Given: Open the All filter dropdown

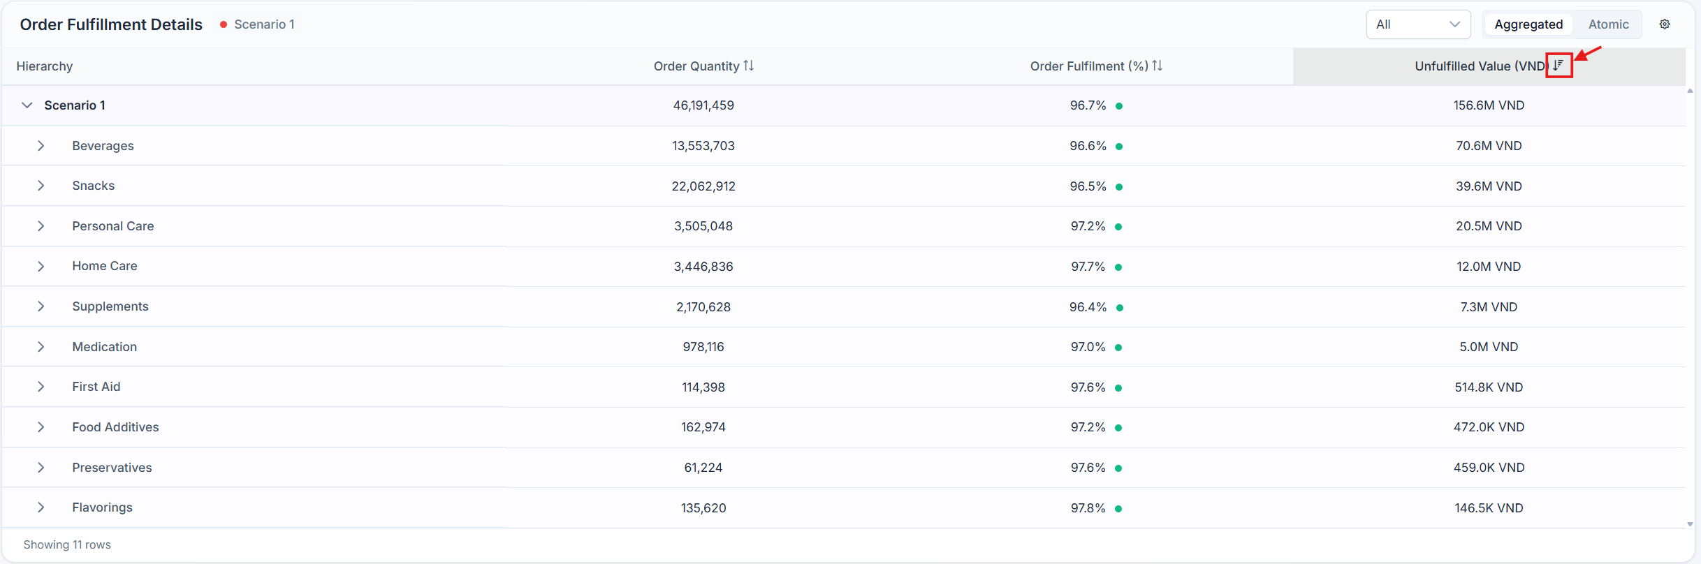Looking at the screenshot, I should (x=1418, y=24).
